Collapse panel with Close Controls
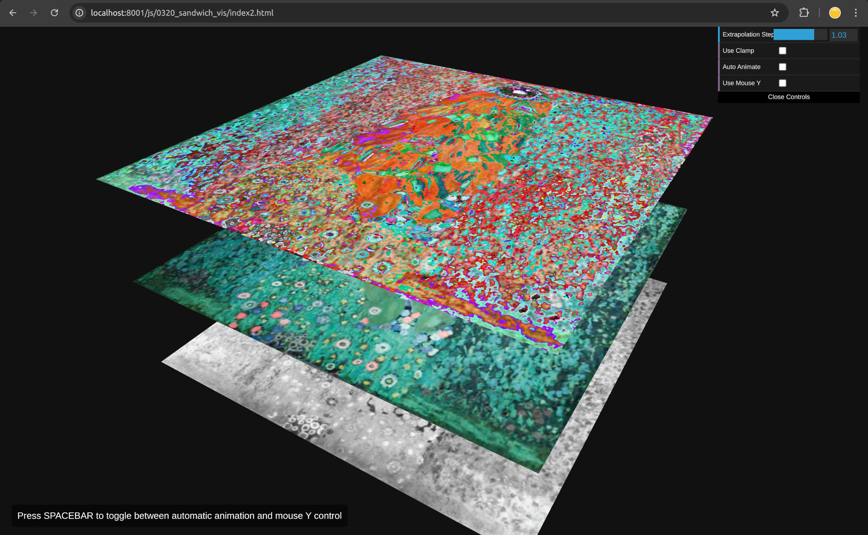The height and width of the screenshot is (535, 868). [788, 97]
